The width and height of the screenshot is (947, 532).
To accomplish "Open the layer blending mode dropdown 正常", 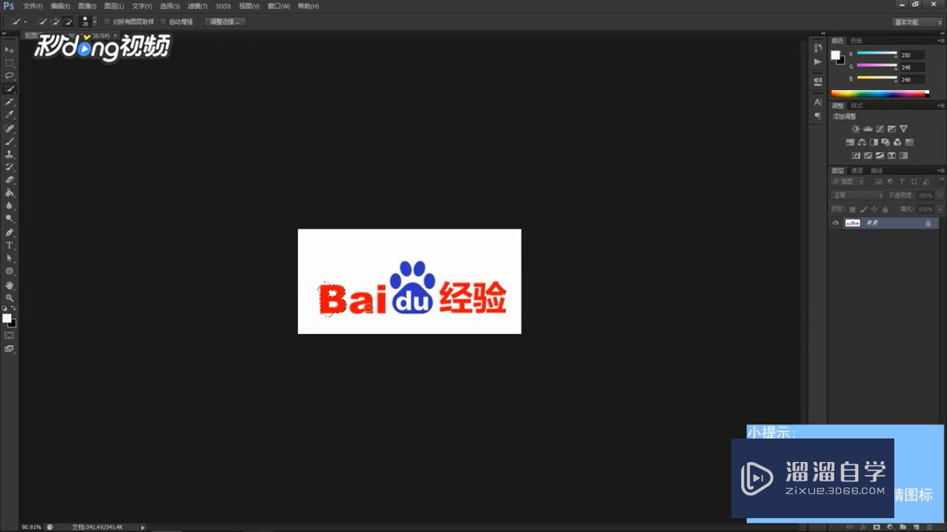I will tap(858, 195).
